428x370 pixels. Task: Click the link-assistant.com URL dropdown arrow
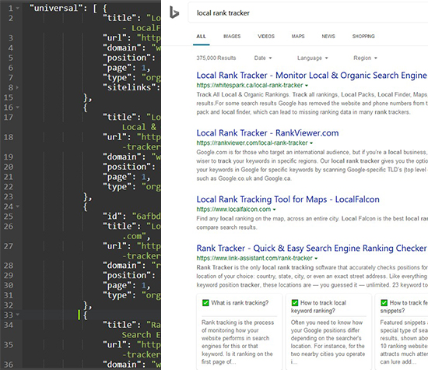316,259
